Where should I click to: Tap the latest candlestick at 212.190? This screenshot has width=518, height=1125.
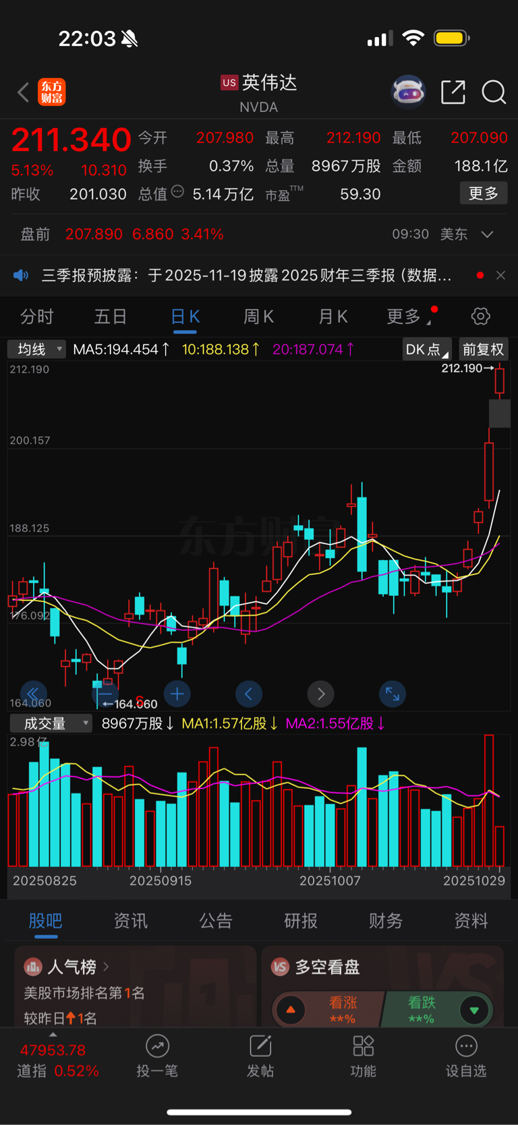(x=499, y=381)
